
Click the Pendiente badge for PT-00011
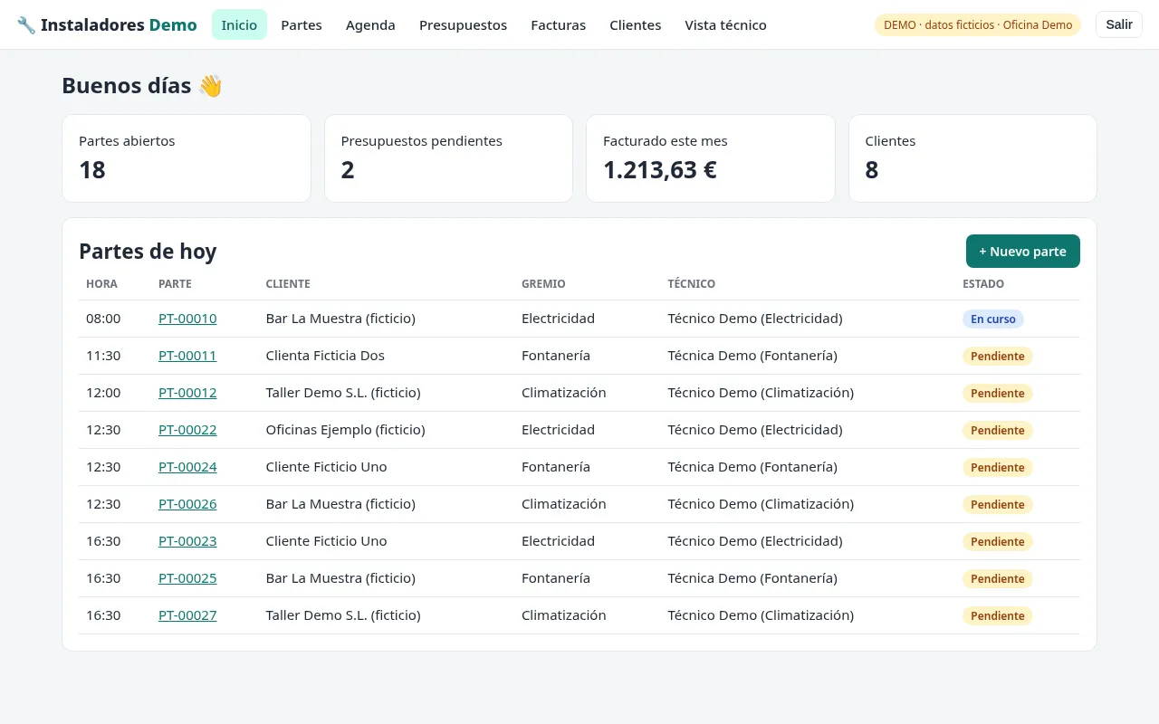tap(998, 356)
